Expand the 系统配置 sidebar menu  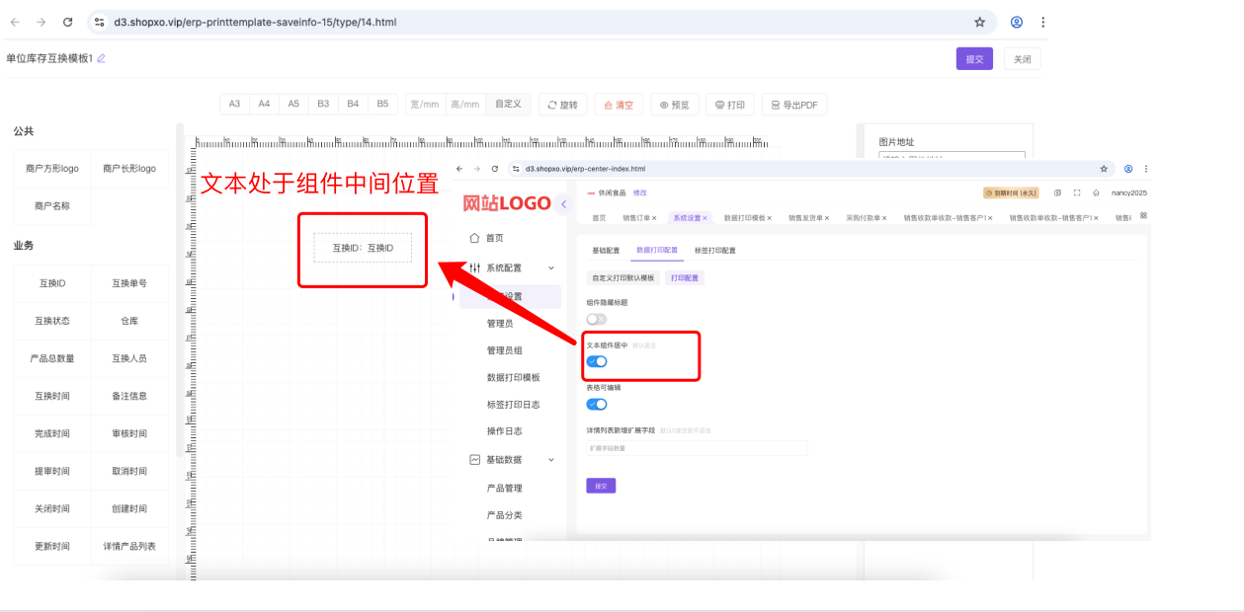pos(513,268)
